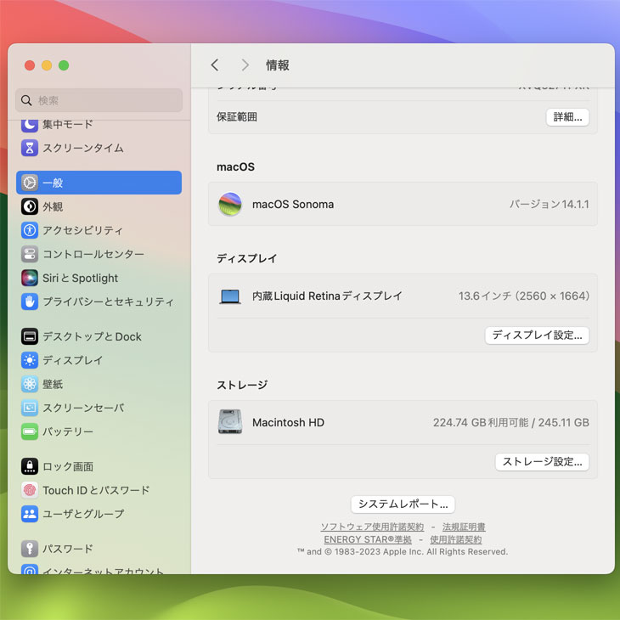Click the yellow minimize window button
The width and height of the screenshot is (620, 620).
[47, 65]
